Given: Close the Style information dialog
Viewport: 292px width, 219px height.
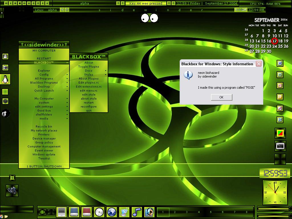Looking at the screenshot, I should pos(259,64).
